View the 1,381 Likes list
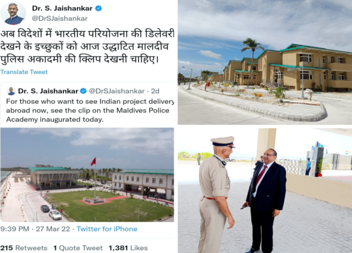Image resolution: width=352 pixels, height=253 pixels. tap(128, 248)
